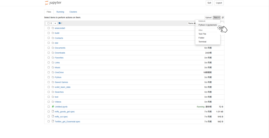Click the Twitter_get_Essensial.spec file icon
The width and height of the screenshot is (269, 138).
53,121
